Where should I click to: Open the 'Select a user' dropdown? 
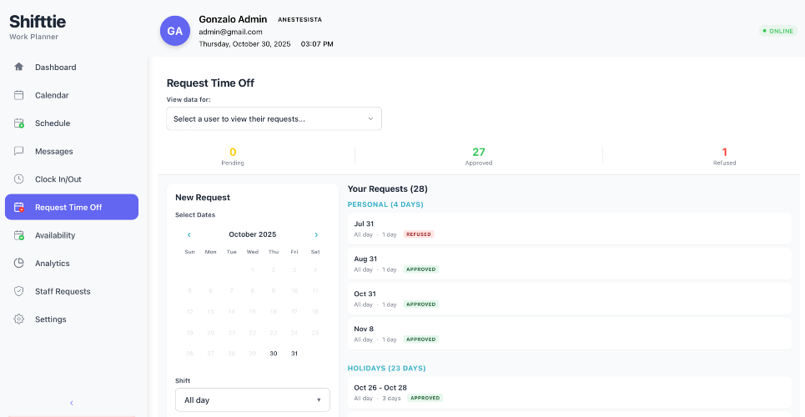tap(274, 118)
